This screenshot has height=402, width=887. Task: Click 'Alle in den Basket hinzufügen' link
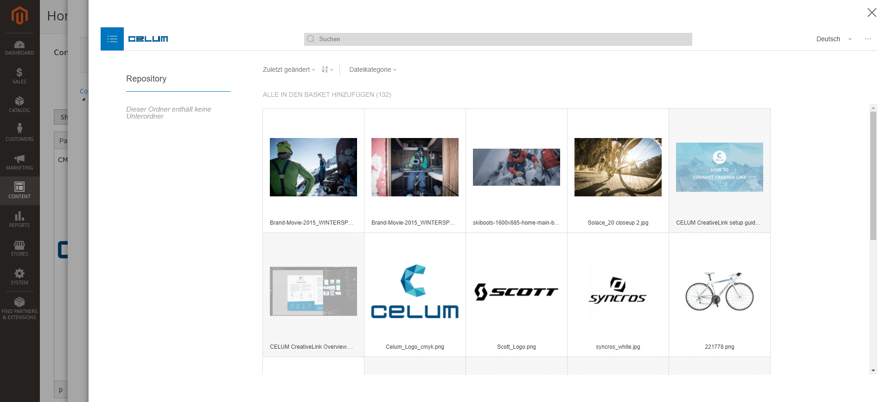click(326, 94)
